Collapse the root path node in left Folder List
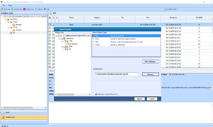This screenshot has width=213, height=127. coord(2,17)
